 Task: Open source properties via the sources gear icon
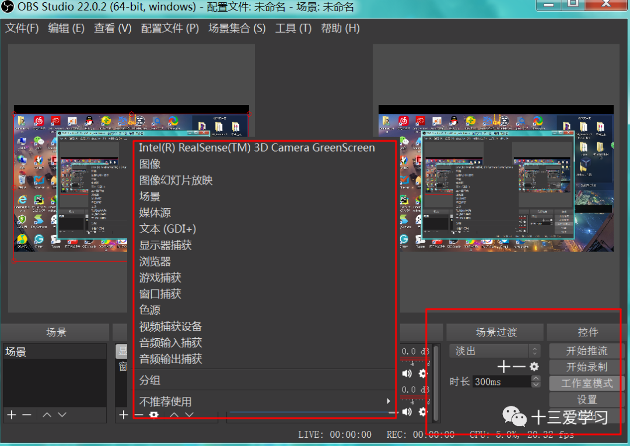coord(154,415)
